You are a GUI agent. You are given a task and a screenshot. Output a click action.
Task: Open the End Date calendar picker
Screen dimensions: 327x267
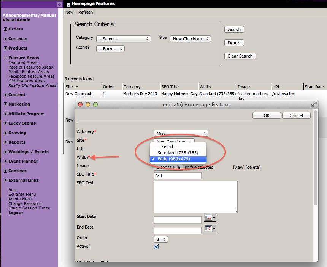click(210, 229)
